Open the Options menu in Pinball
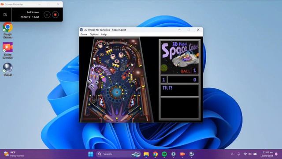The height and width of the screenshot is (159, 282). 94,34
